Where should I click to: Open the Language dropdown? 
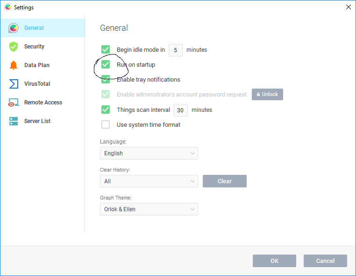[149, 153]
